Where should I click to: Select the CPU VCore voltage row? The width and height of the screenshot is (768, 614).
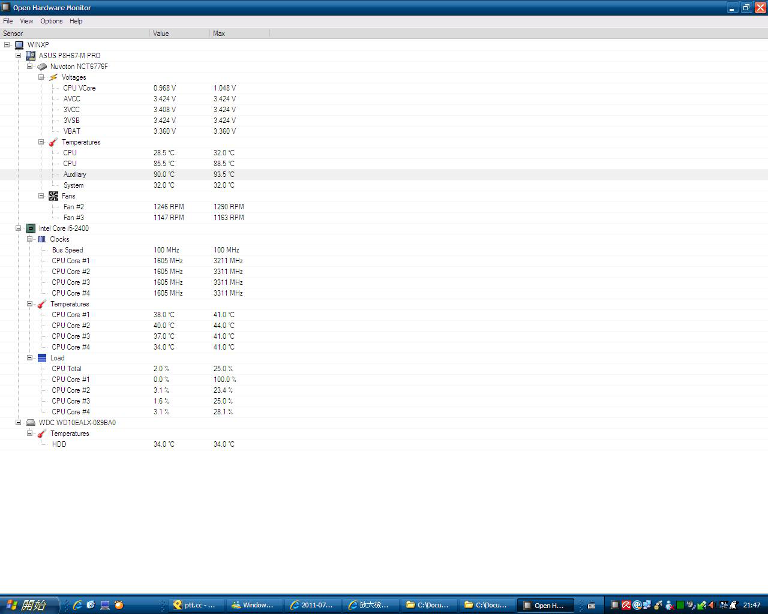coord(384,88)
